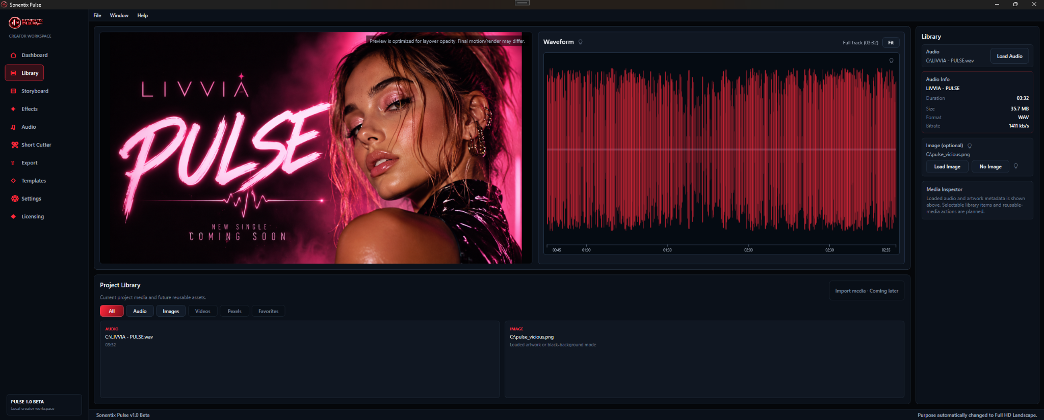1044x420 pixels.
Task: Click the LIVVIA - PULSE audio info title
Action: pyautogui.click(x=943, y=88)
